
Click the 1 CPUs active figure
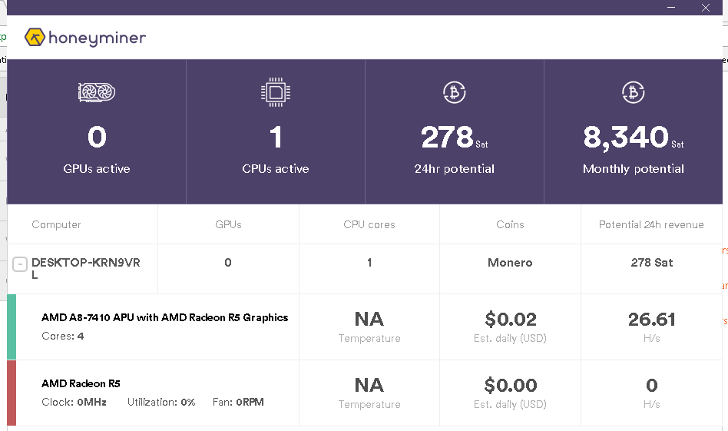point(276,138)
